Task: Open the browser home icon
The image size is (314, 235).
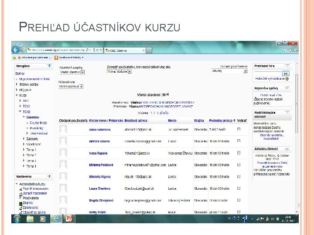Action: tap(285, 50)
